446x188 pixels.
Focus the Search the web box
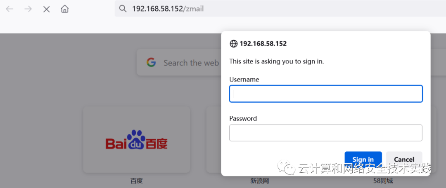[x=179, y=62]
